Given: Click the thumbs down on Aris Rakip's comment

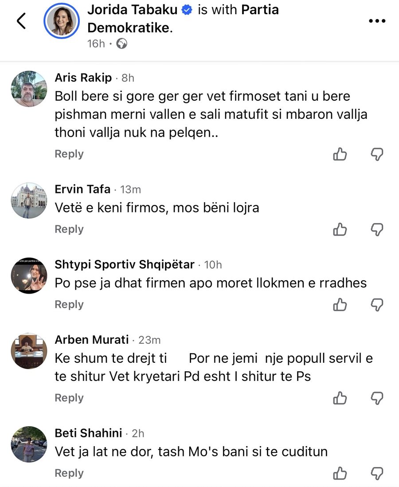Looking at the screenshot, I should pyautogui.click(x=377, y=154).
